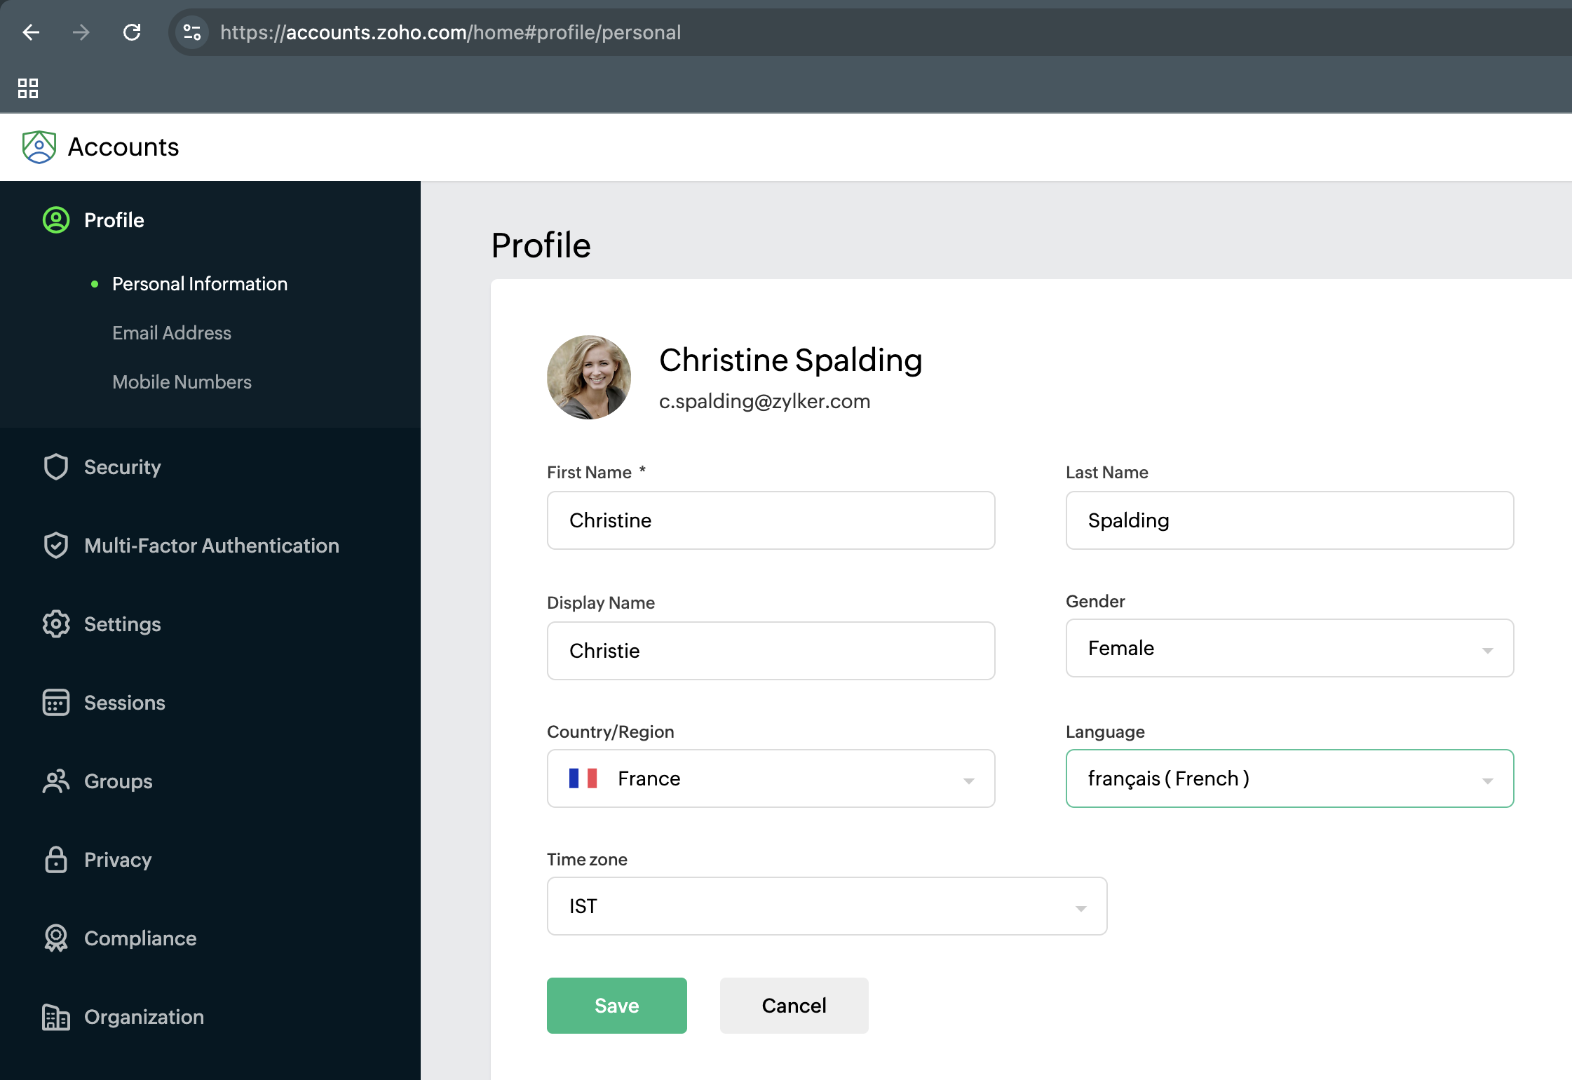Expand the Gender dropdown
Image resolution: width=1572 pixels, height=1080 pixels.
pyautogui.click(x=1289, y=648)
